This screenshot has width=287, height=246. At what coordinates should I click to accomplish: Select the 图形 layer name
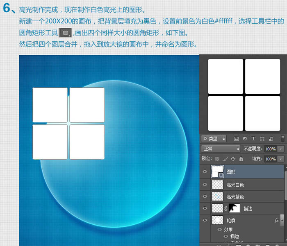231,172
